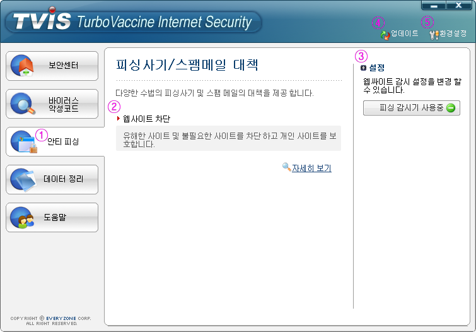Click the TVIS logo in the title banner

(x=39, y=22)
